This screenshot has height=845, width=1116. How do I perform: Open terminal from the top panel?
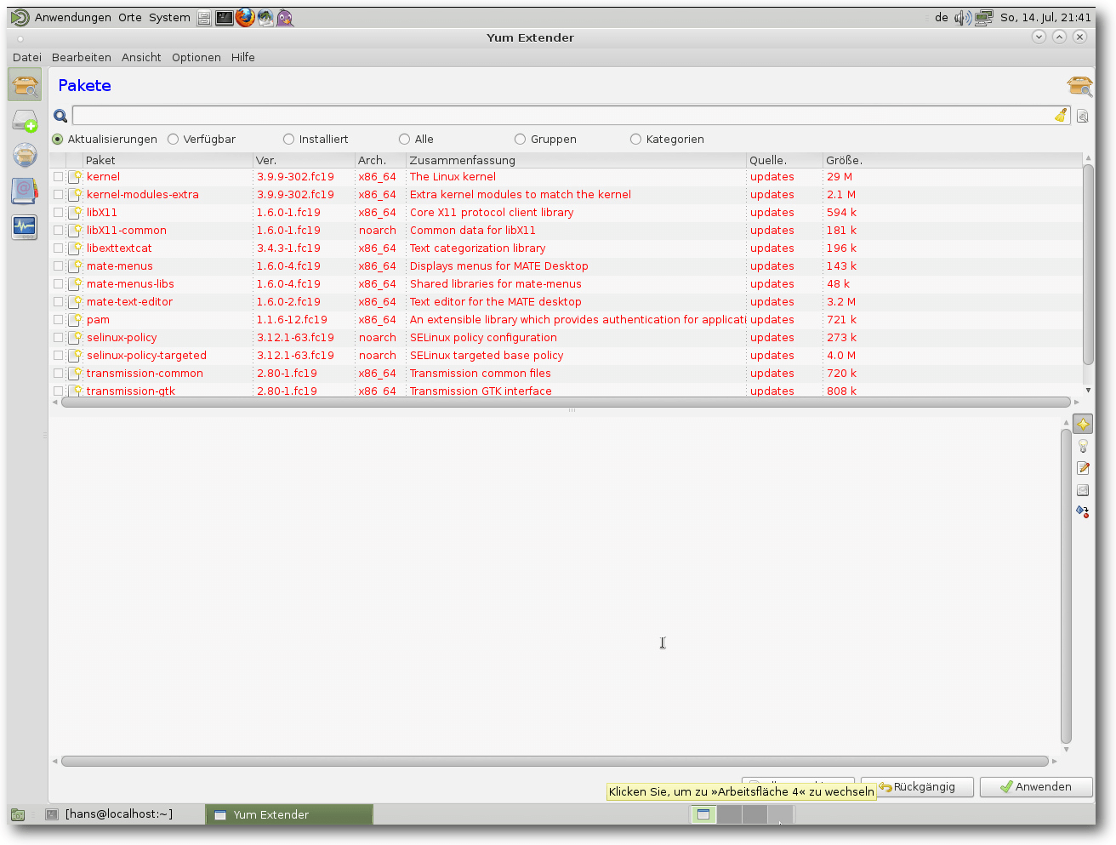[225, 18]
